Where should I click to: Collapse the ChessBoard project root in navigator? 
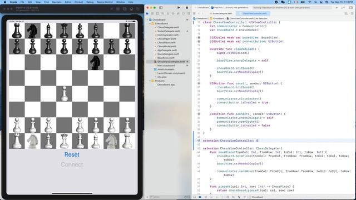point(147,20)
